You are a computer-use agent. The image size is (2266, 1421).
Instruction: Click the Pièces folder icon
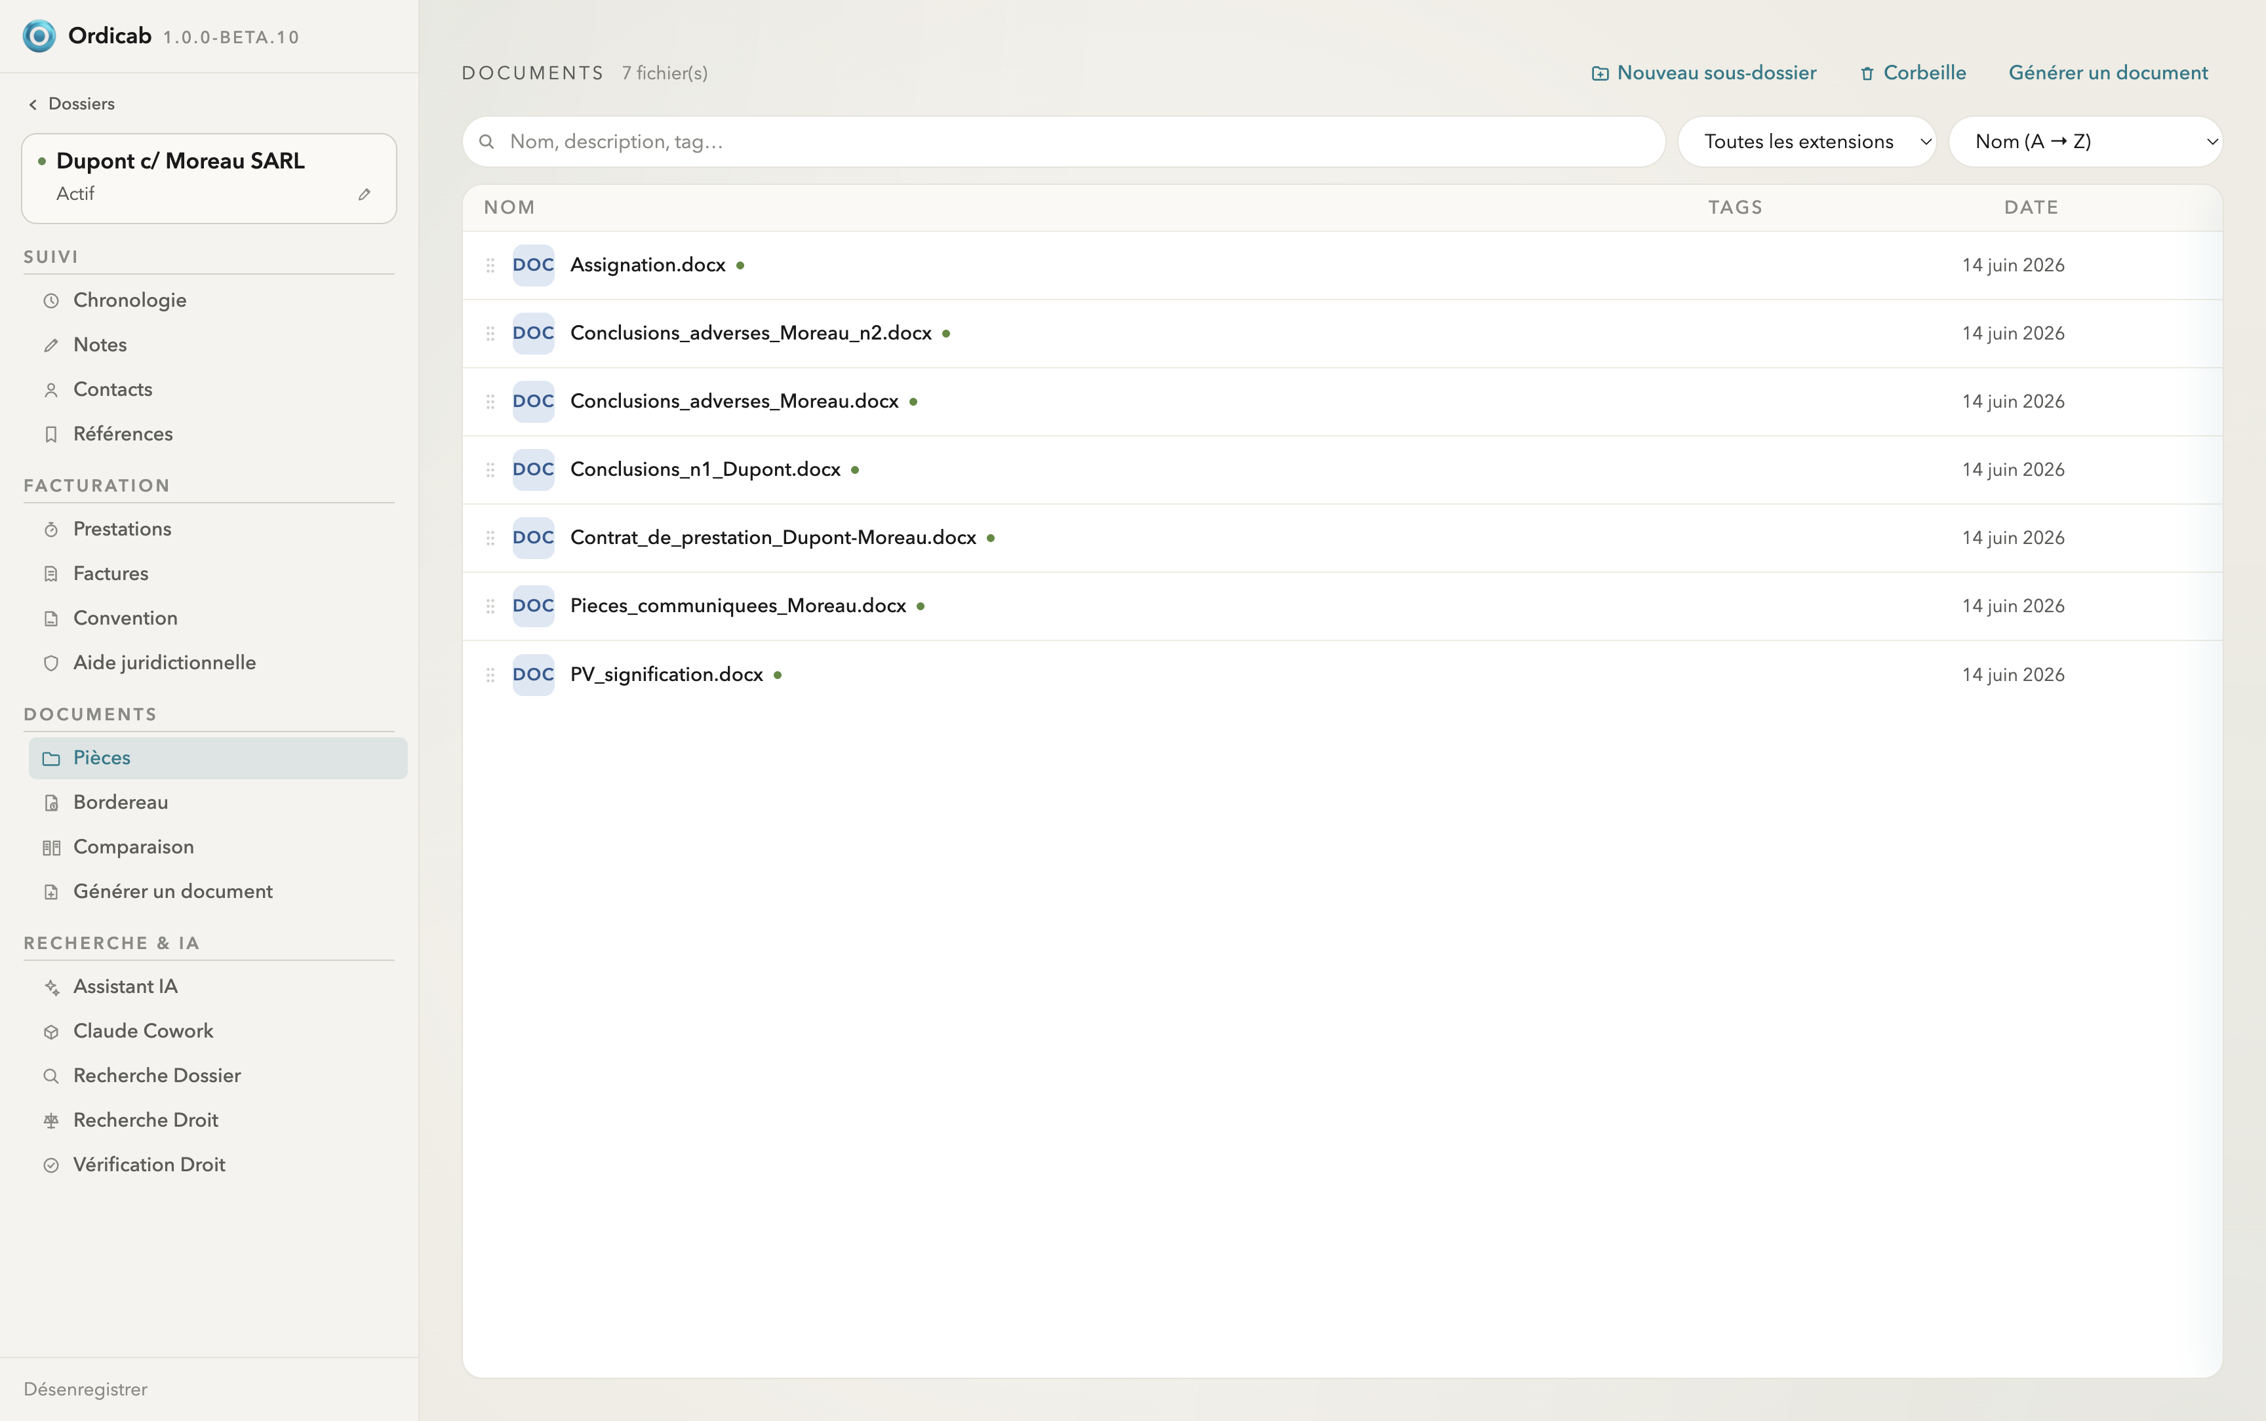click(x=52, y=758)
